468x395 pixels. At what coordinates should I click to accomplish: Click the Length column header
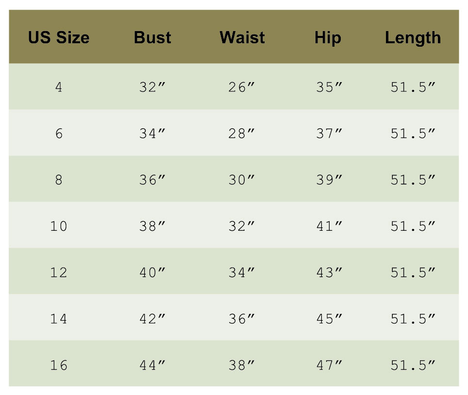(413, 37)
